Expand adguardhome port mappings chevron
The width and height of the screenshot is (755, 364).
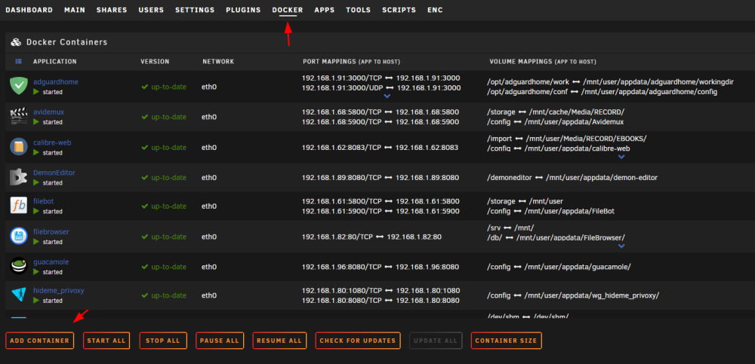pos(387,96)
